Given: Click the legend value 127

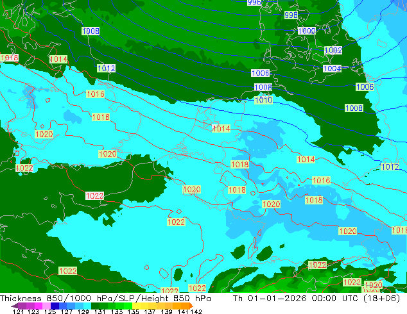Looking at the screenshot, I should point(67,311).
